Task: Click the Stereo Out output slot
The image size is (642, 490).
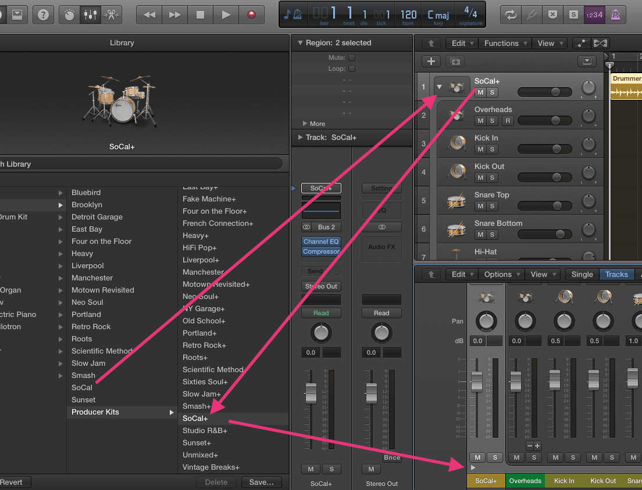Action: pyautogui.click(x=321, y=286)
